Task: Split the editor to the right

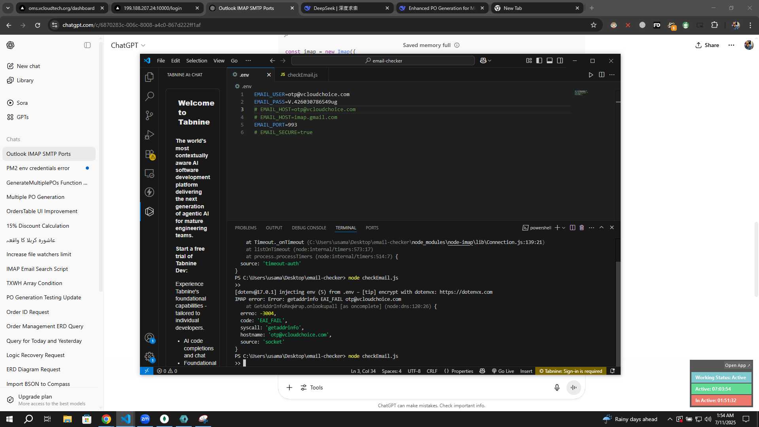Action: click(602, 75)
